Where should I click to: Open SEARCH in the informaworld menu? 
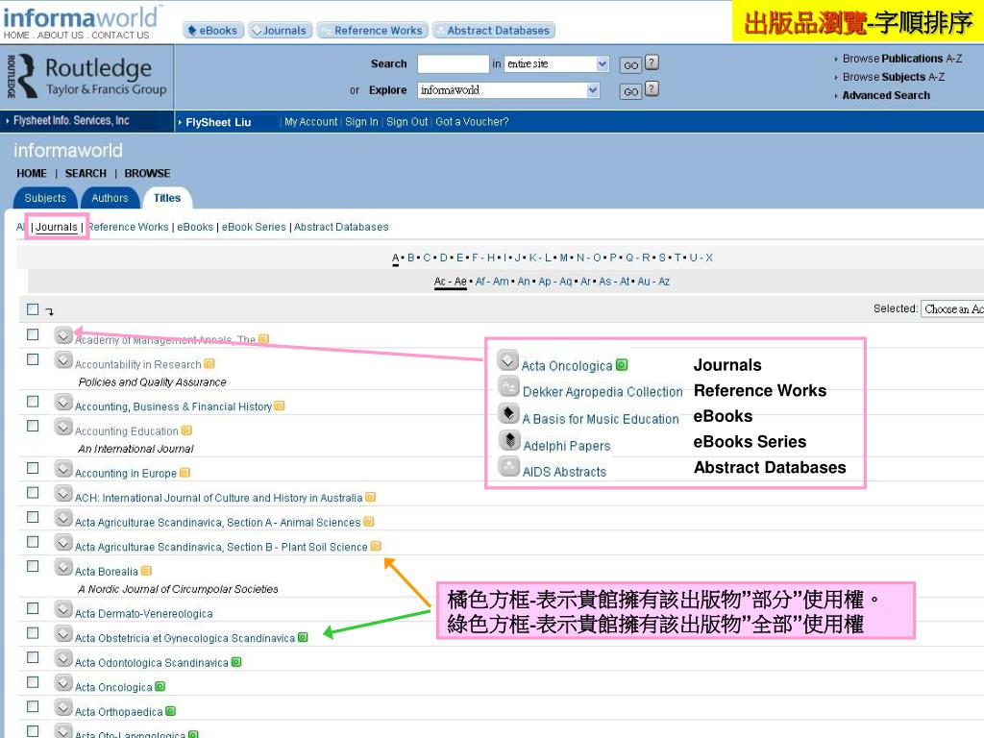86,173
